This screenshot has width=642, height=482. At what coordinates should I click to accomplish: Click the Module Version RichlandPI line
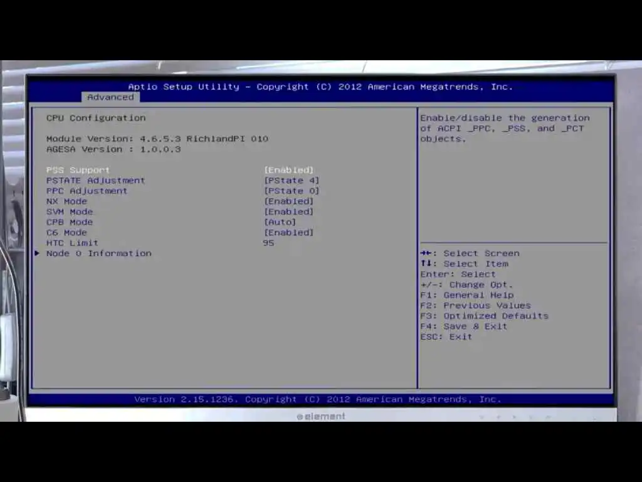157,139
